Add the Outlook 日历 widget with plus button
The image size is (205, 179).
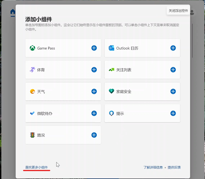click(173, 48)
